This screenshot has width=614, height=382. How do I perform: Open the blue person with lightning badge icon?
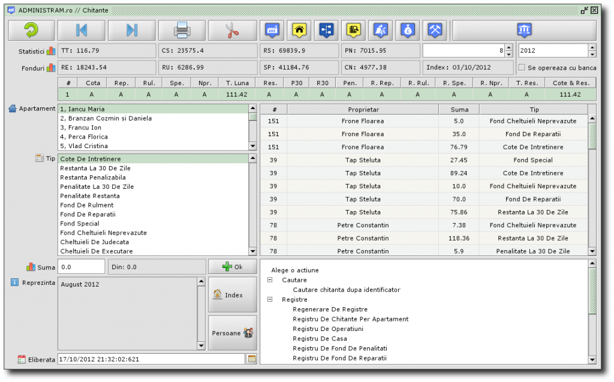pyautogui.click(x=381, y=30)
